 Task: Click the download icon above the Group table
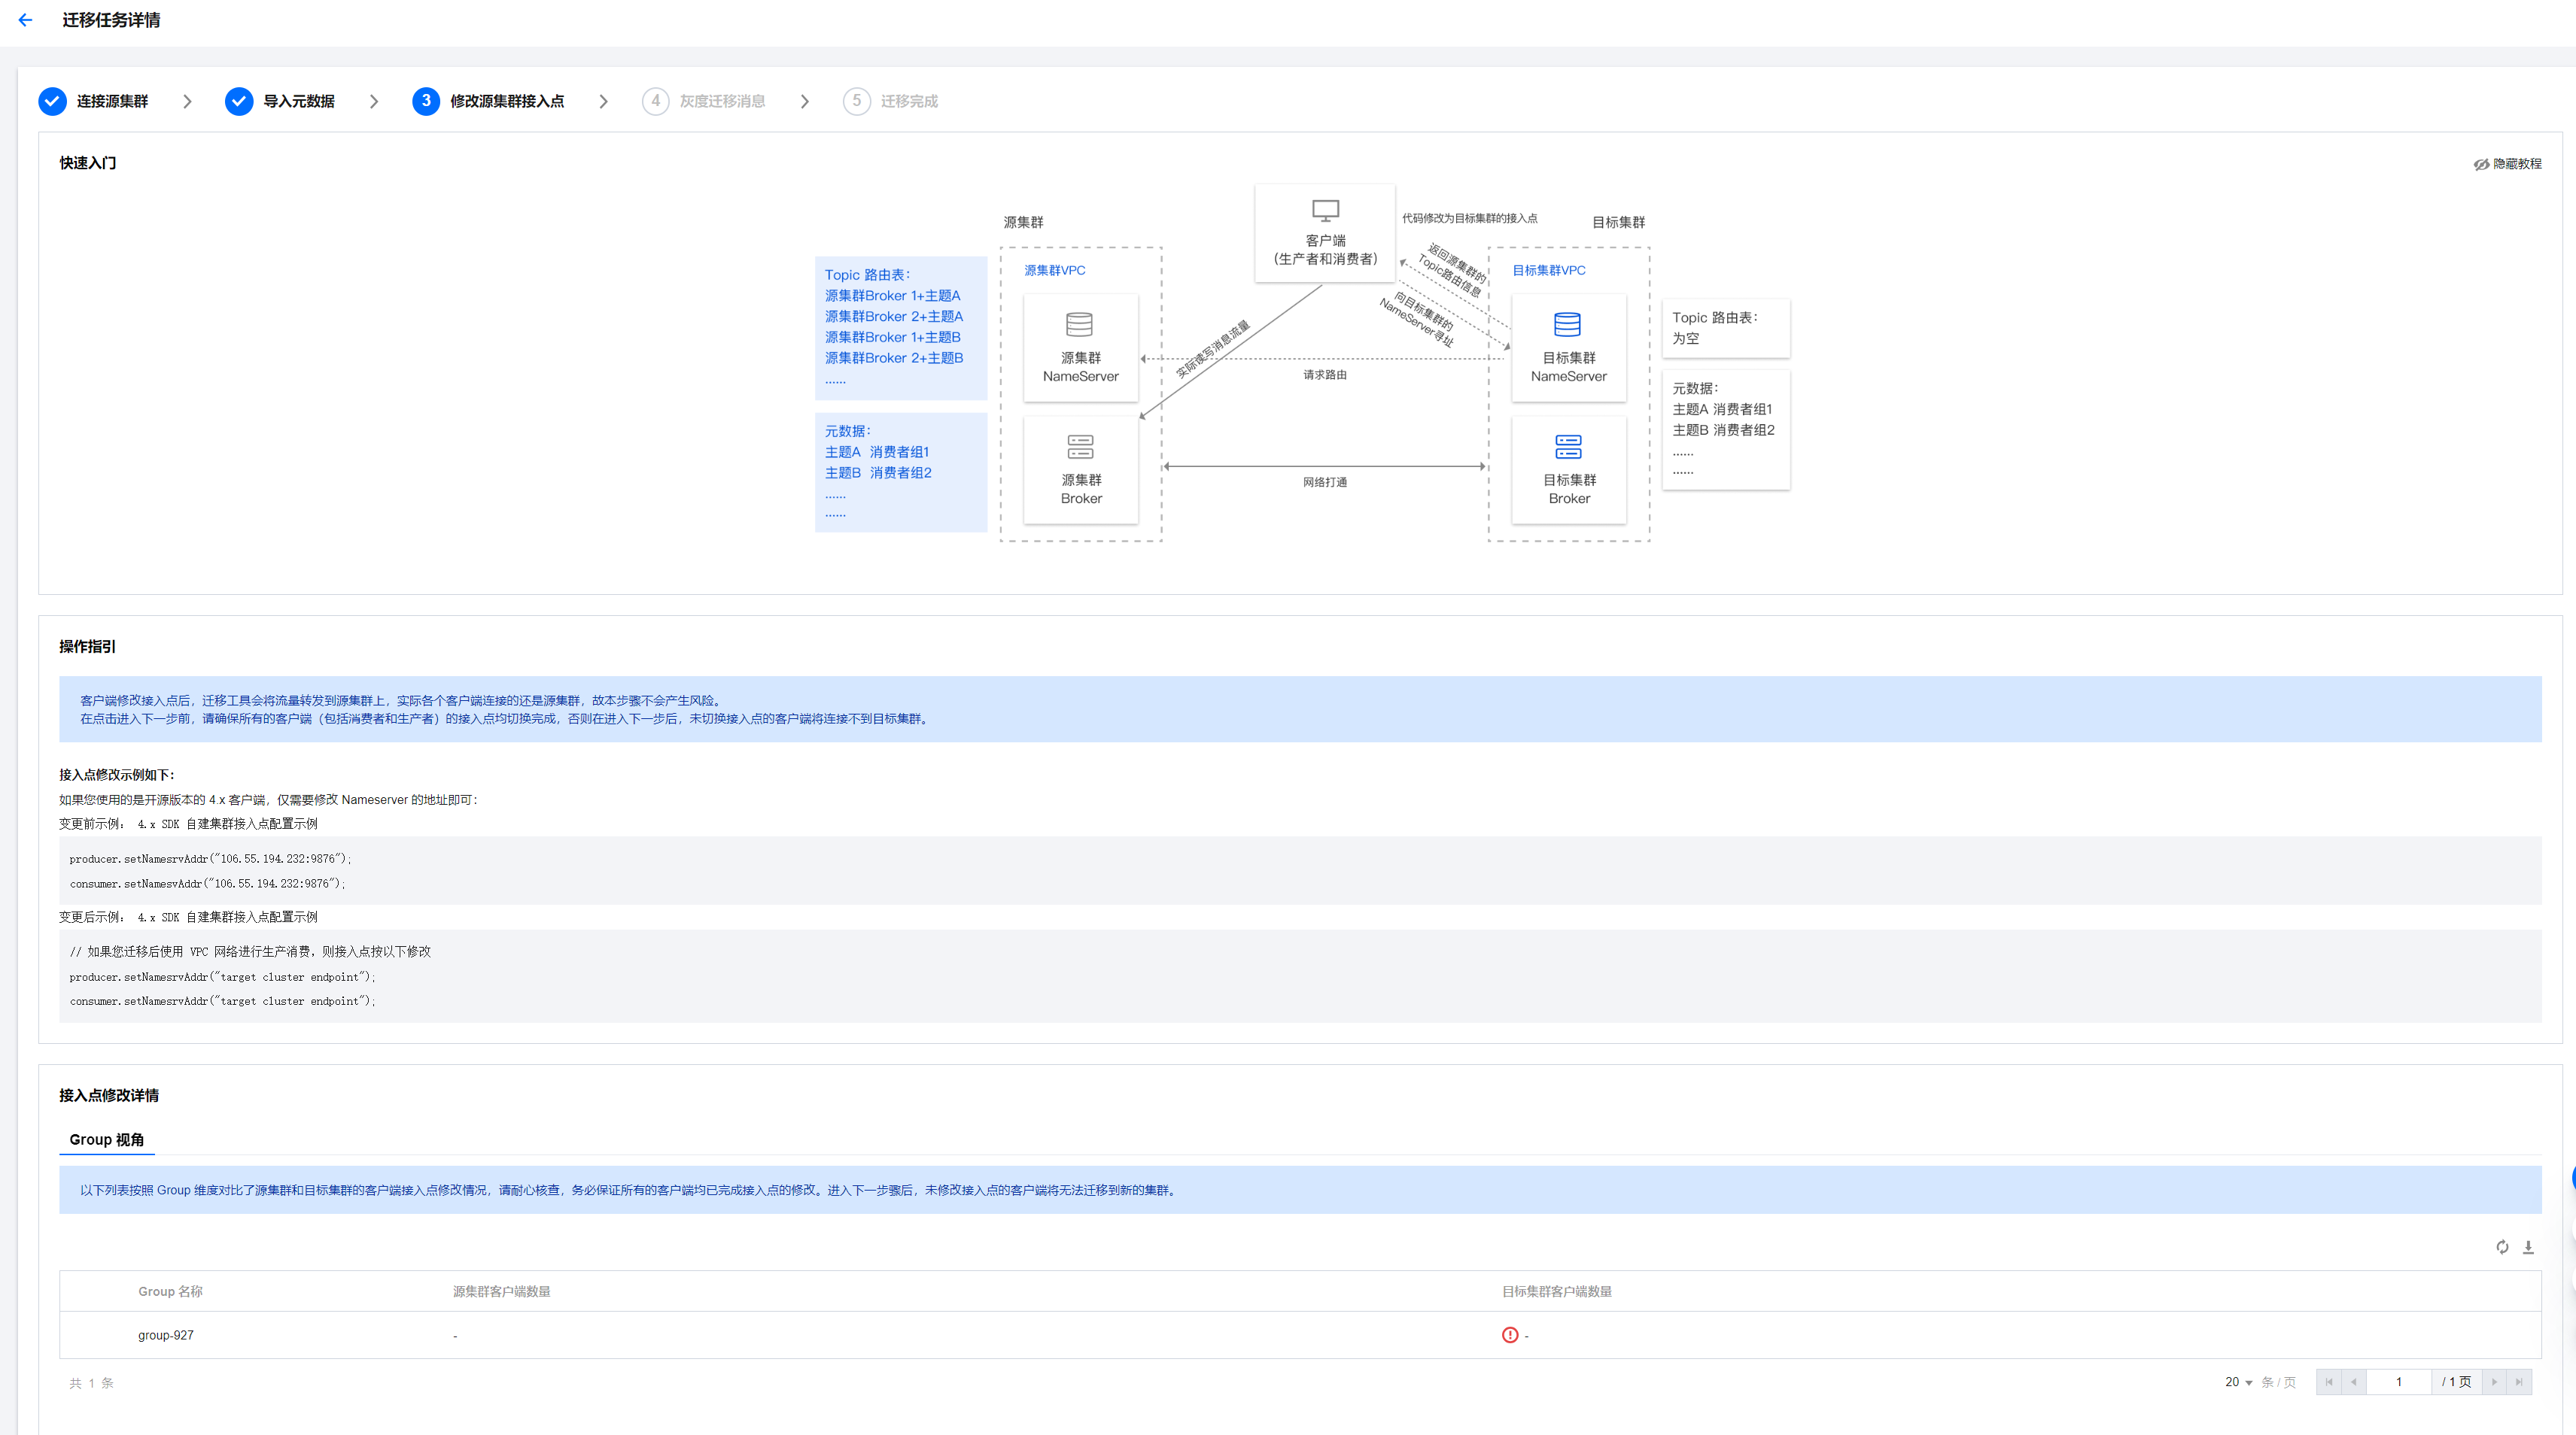pos(2528,1246)
